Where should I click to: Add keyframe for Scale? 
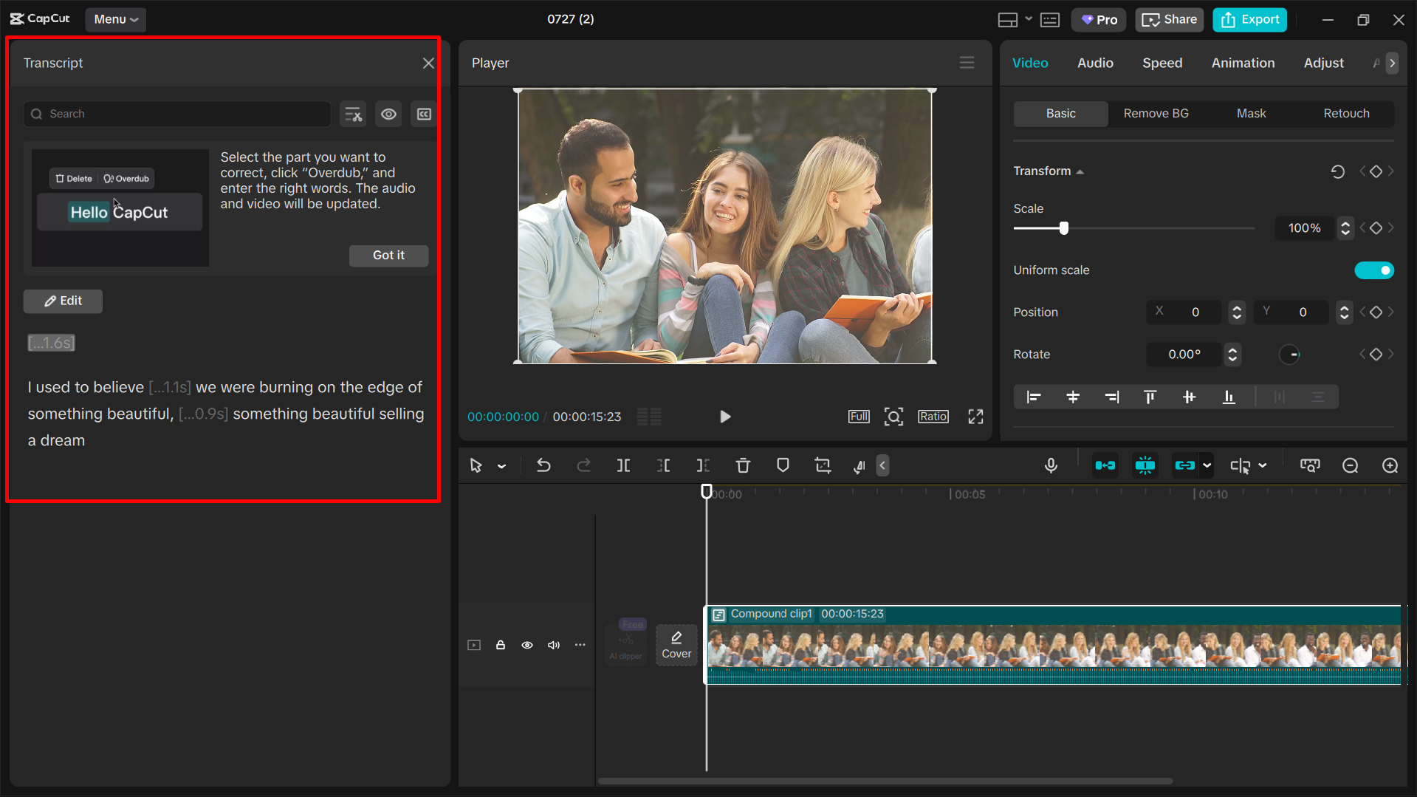1376,228
